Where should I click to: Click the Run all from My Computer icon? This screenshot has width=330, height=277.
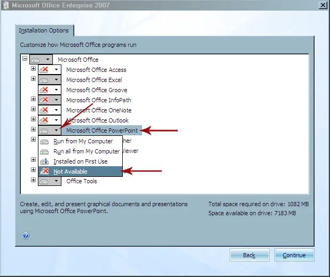pyautogui.click(x=44, y=152)
